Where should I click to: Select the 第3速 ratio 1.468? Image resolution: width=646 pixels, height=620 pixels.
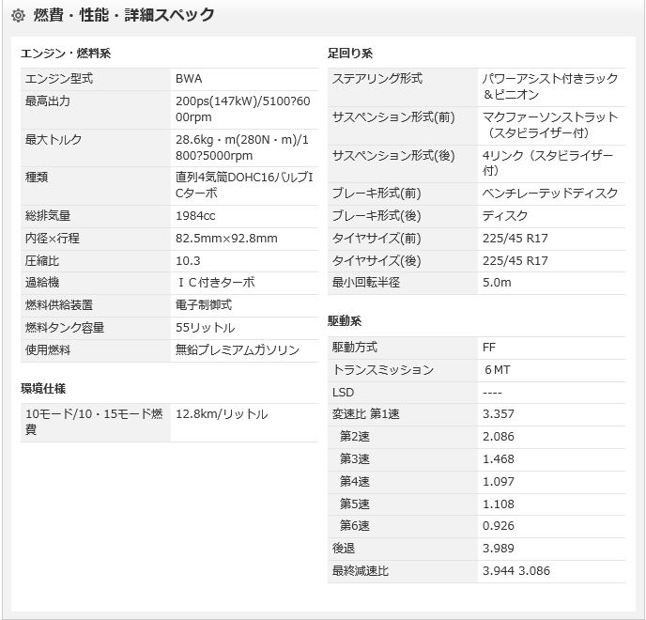tap(498, 458)
